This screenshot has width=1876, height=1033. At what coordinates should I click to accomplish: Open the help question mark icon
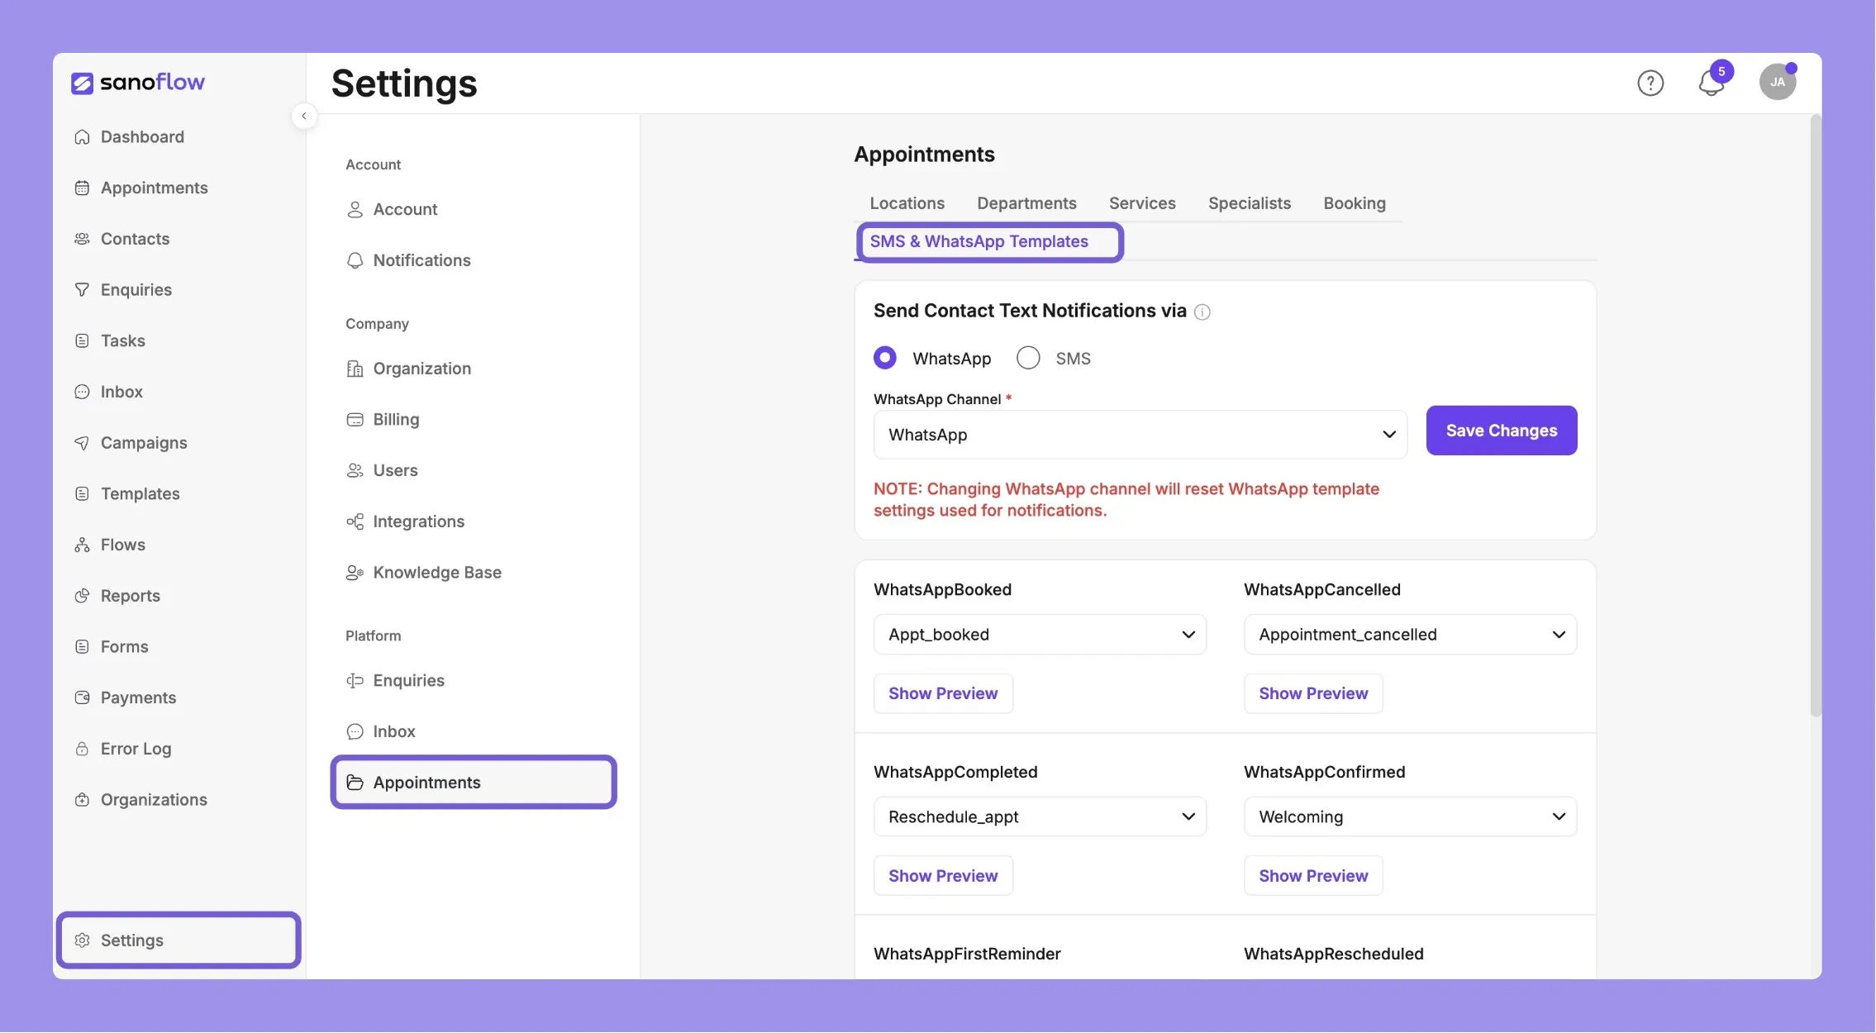pos(1650,83)
